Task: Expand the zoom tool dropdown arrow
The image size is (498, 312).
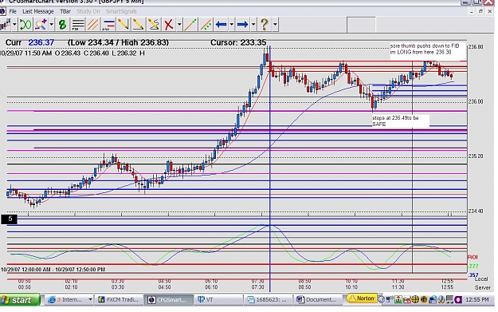Action: point(51,25)
